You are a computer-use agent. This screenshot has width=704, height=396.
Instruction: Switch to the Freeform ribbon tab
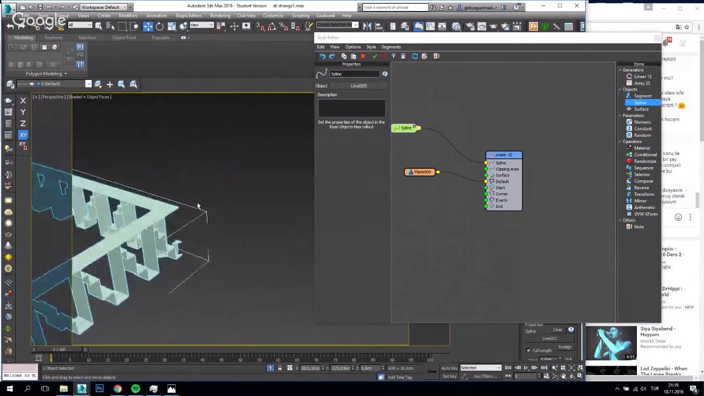[53, 37]
